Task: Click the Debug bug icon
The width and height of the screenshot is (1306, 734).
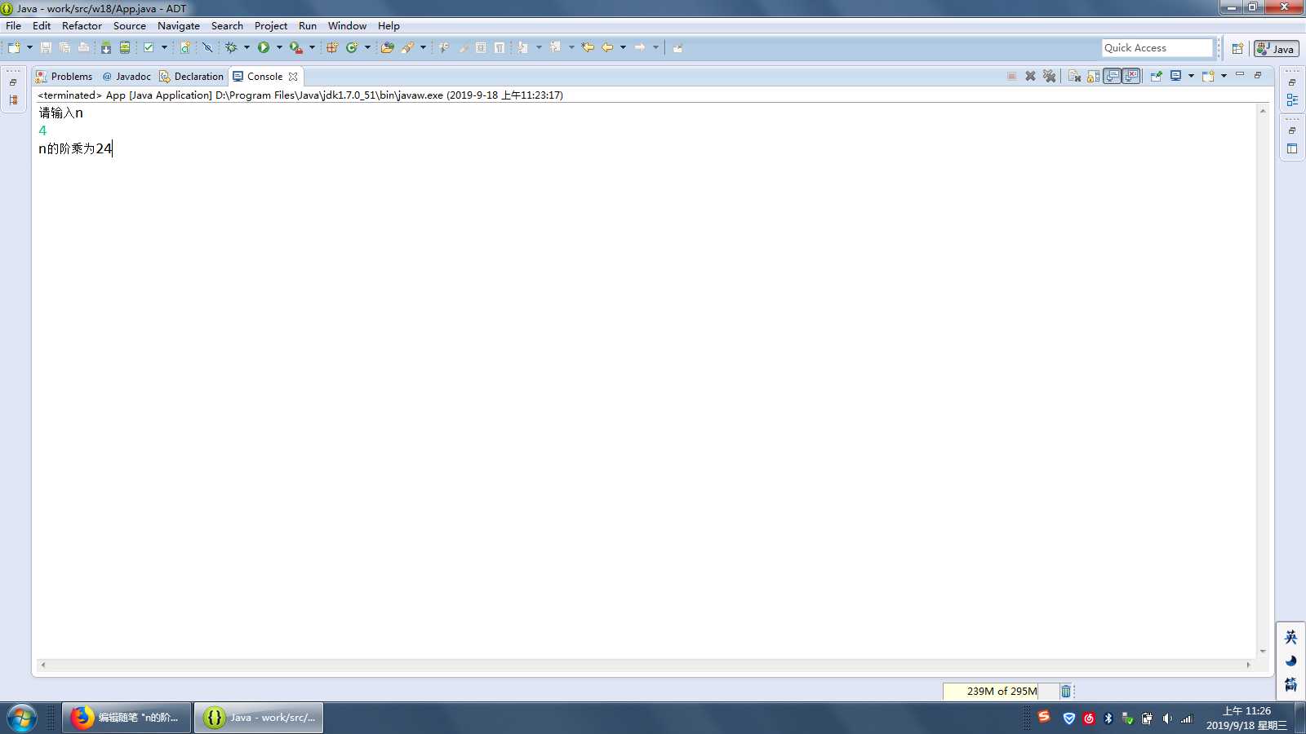Action: tap(231, 47)
